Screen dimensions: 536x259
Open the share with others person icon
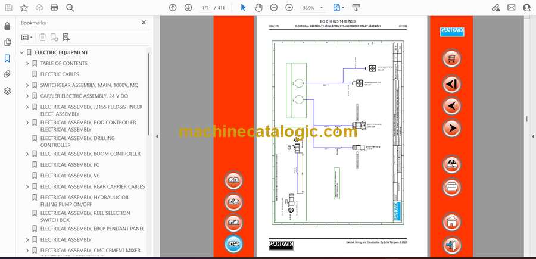click(527, 8)
